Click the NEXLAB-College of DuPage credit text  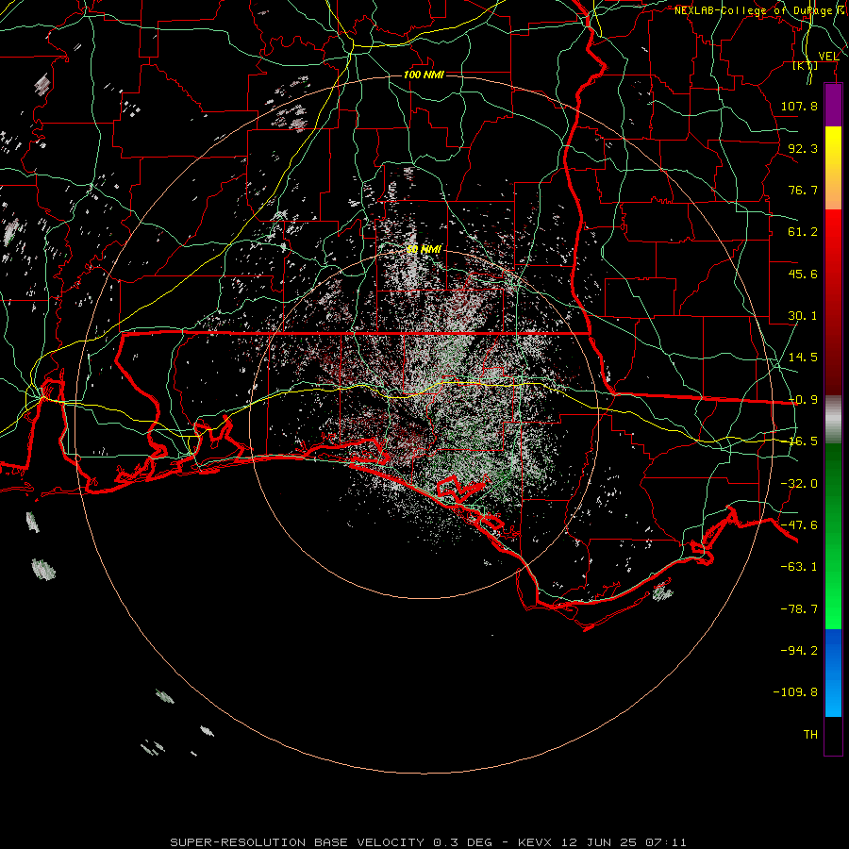761,10
